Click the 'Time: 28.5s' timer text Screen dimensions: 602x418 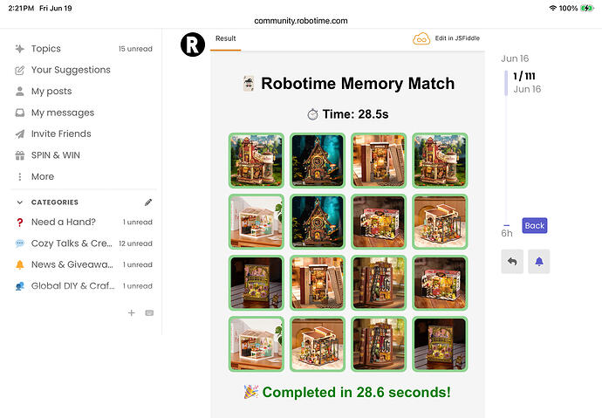click(x=355, y=114)
